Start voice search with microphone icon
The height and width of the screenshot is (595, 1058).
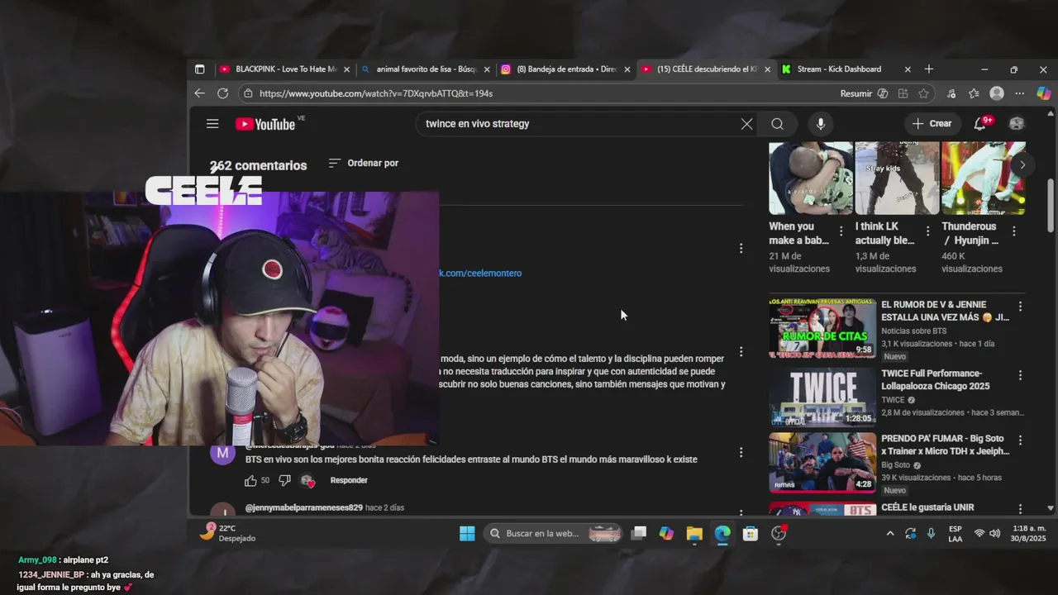(x=820, y=124)
